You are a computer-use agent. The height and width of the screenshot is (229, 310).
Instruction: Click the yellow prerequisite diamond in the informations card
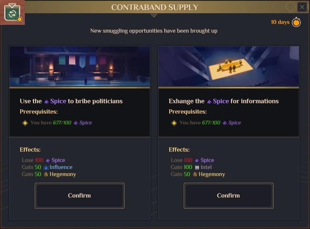coord(174,123)
